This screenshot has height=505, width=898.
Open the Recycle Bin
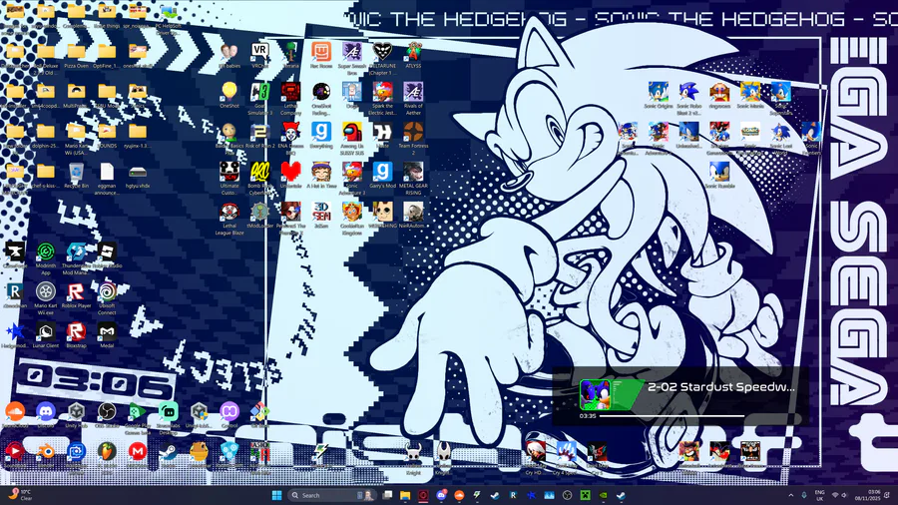point(76,175)
